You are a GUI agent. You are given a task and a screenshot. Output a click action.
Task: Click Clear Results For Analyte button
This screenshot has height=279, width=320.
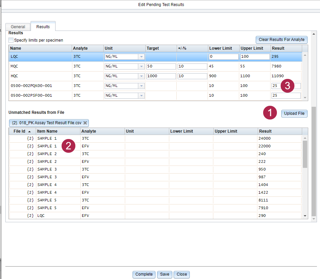point(282,40)
